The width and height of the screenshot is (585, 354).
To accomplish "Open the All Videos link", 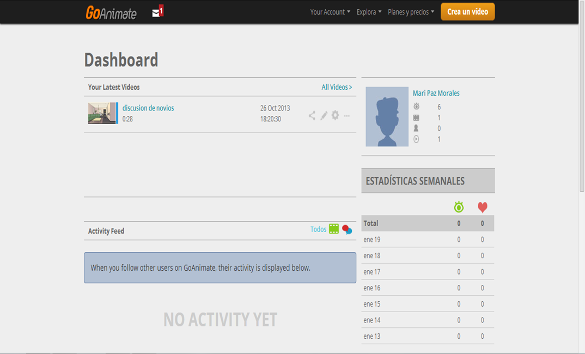I will click(337, 87).
